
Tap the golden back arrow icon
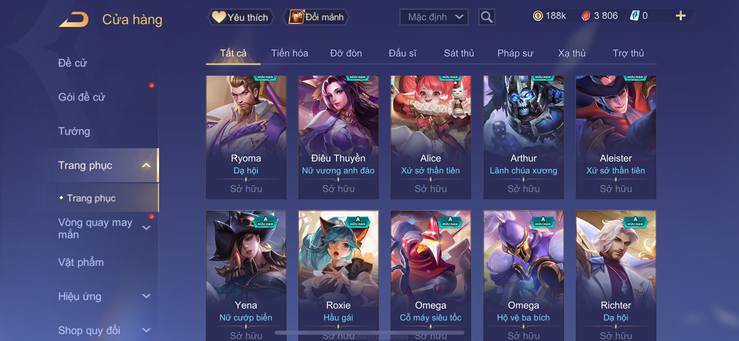pyautogui.click(x=73, y=19)
